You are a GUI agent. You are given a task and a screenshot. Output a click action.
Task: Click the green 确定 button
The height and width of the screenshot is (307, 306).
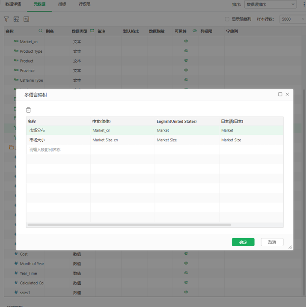(x=243, y=242)
